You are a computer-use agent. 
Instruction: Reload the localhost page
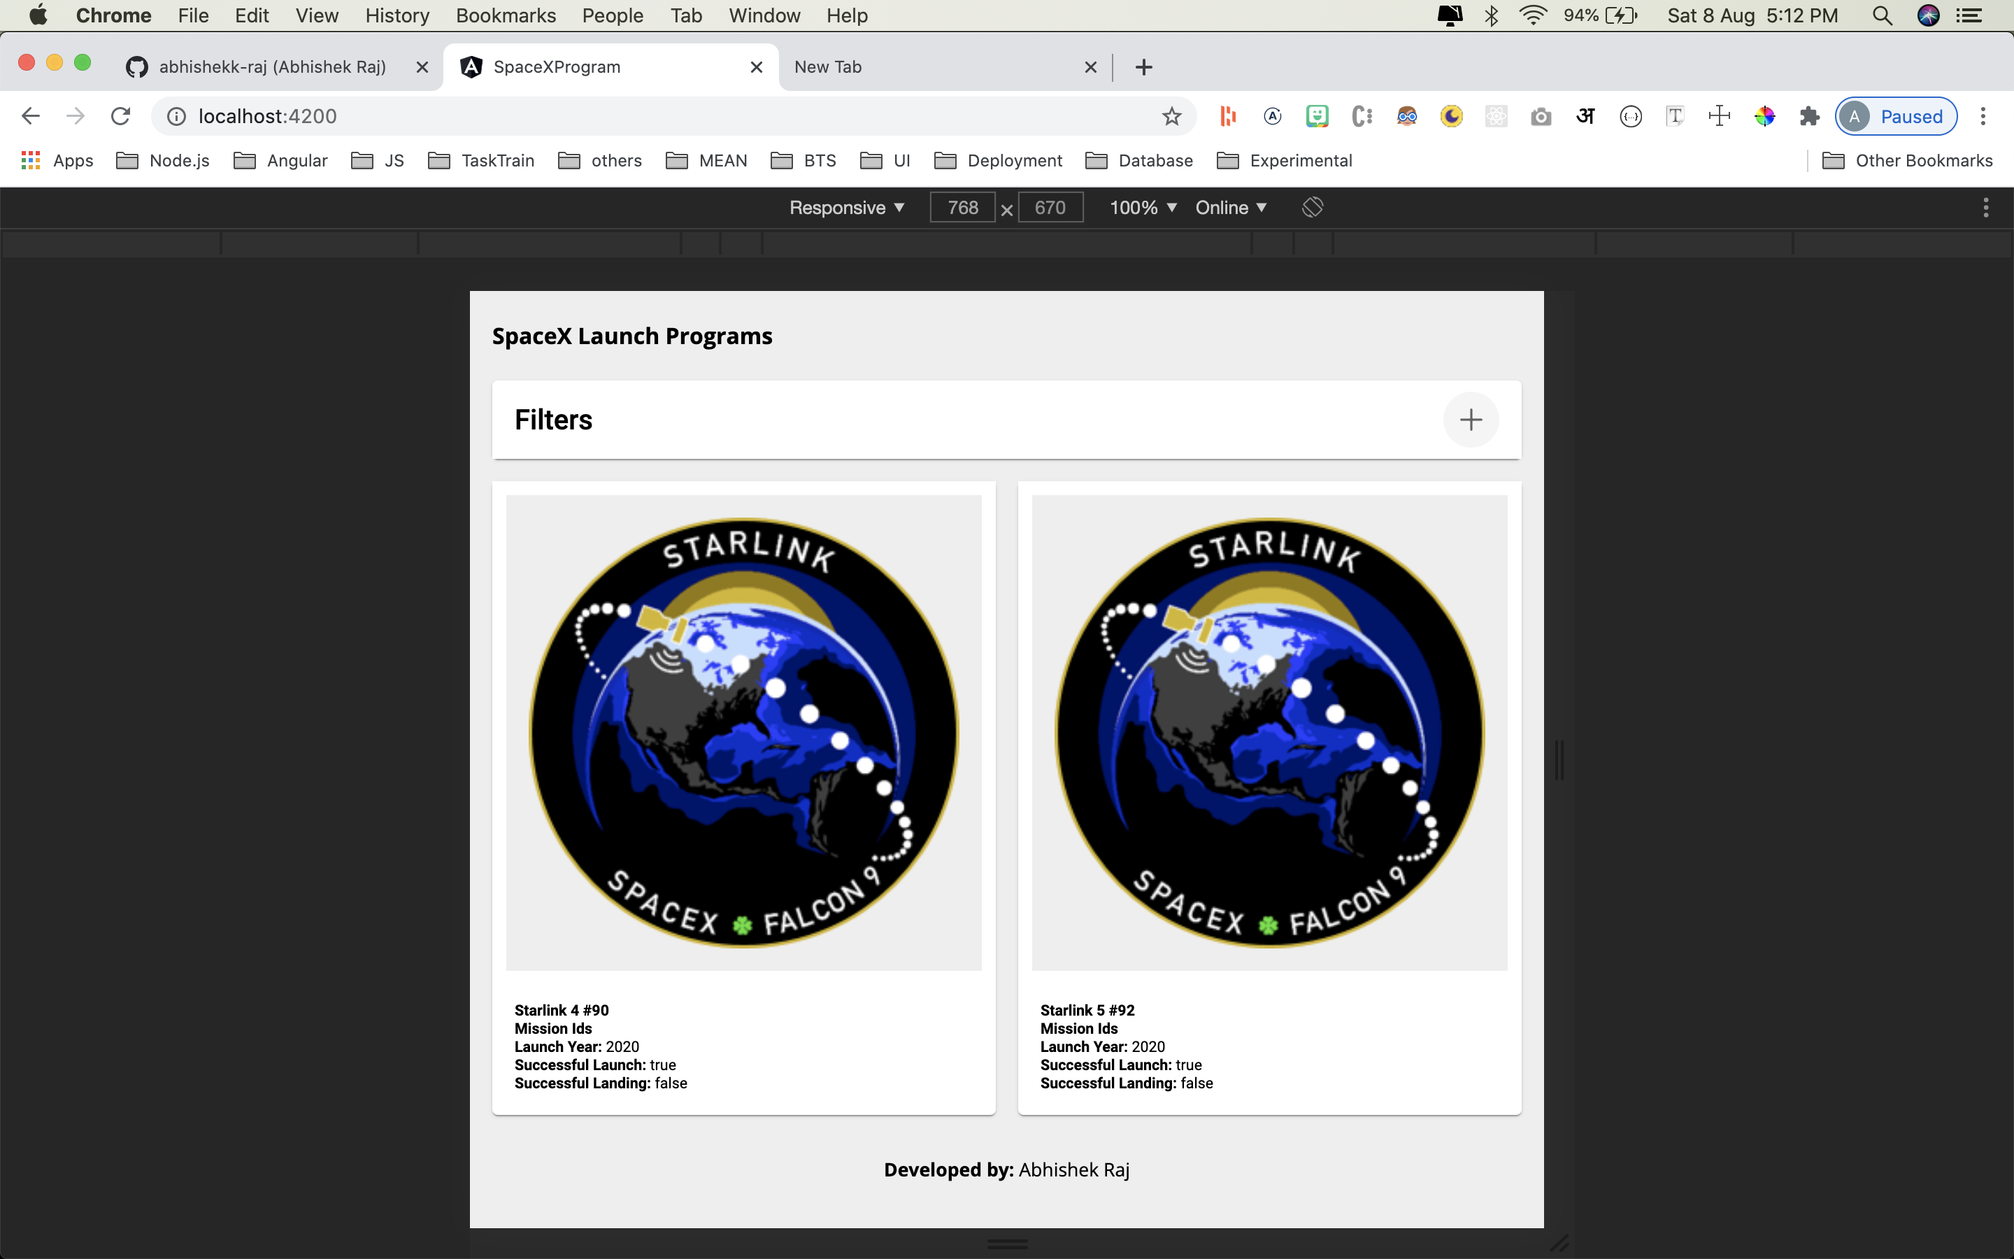tap(121, 117)
